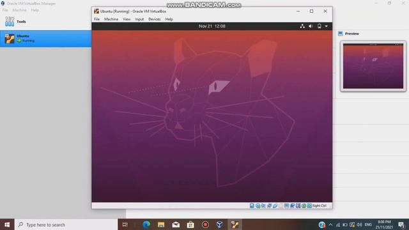Click the CPU features status bar icon
Screen dimensions: 409x230
point(298,206)
